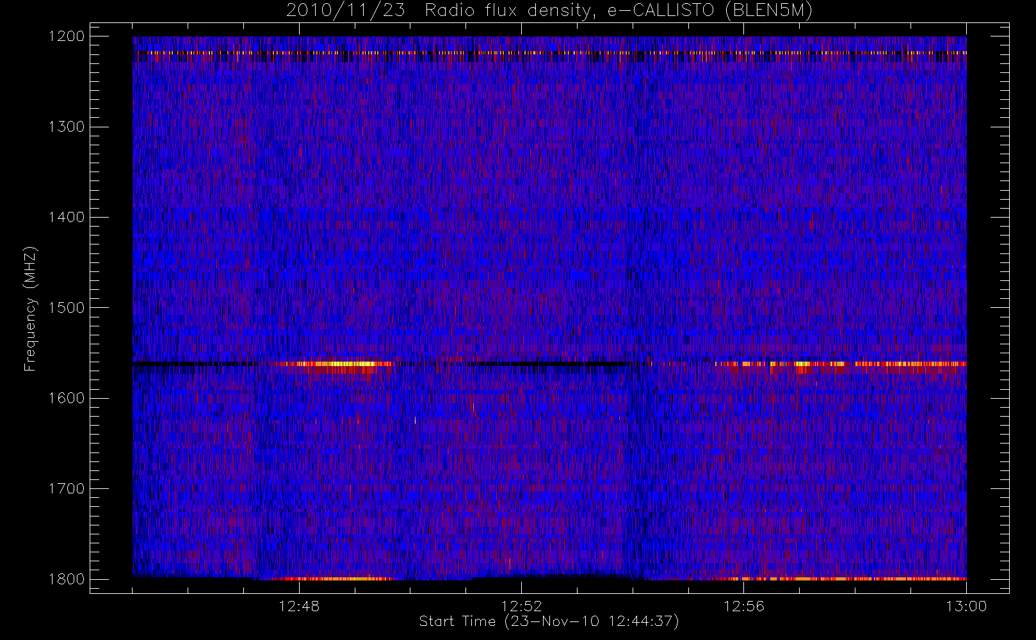Click the bright yellow burst near 1560 MHz at 12:49
Viewport: 1036px width, 640px height.
343,364
